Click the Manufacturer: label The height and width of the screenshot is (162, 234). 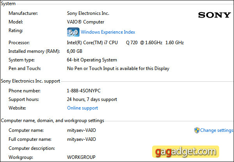(x=23, y=13)
